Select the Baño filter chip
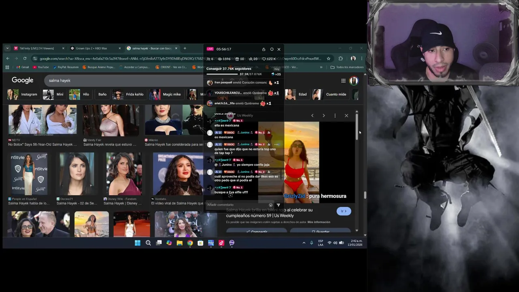Viewport: 519px width, 292px height. pos(102,94)
